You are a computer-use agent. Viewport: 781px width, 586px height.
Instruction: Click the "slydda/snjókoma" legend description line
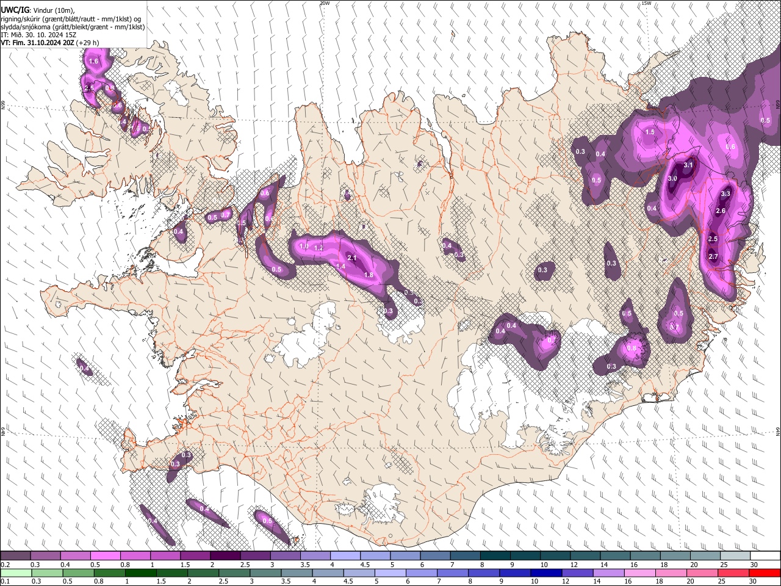coord(73,26)
